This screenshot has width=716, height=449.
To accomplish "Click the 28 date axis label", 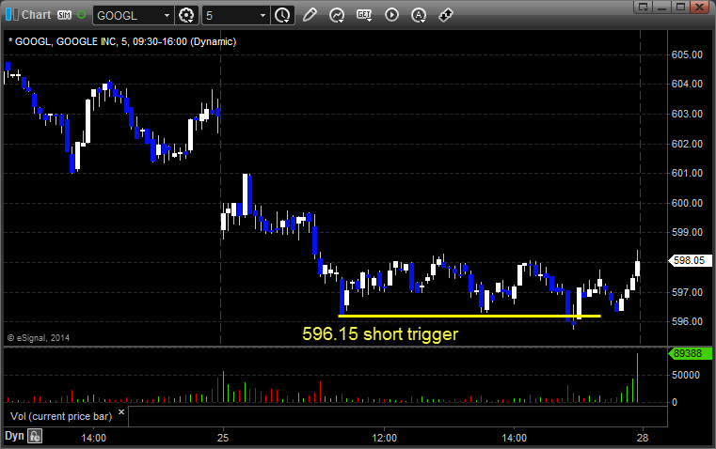I will coord(643,438).
